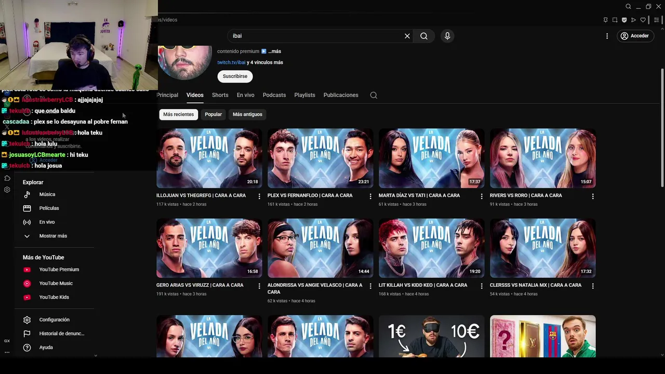Open browser tab search magnifier in title bar
Image resolution: width=665 pixels, height=374 pixels.
click(628, 7)
